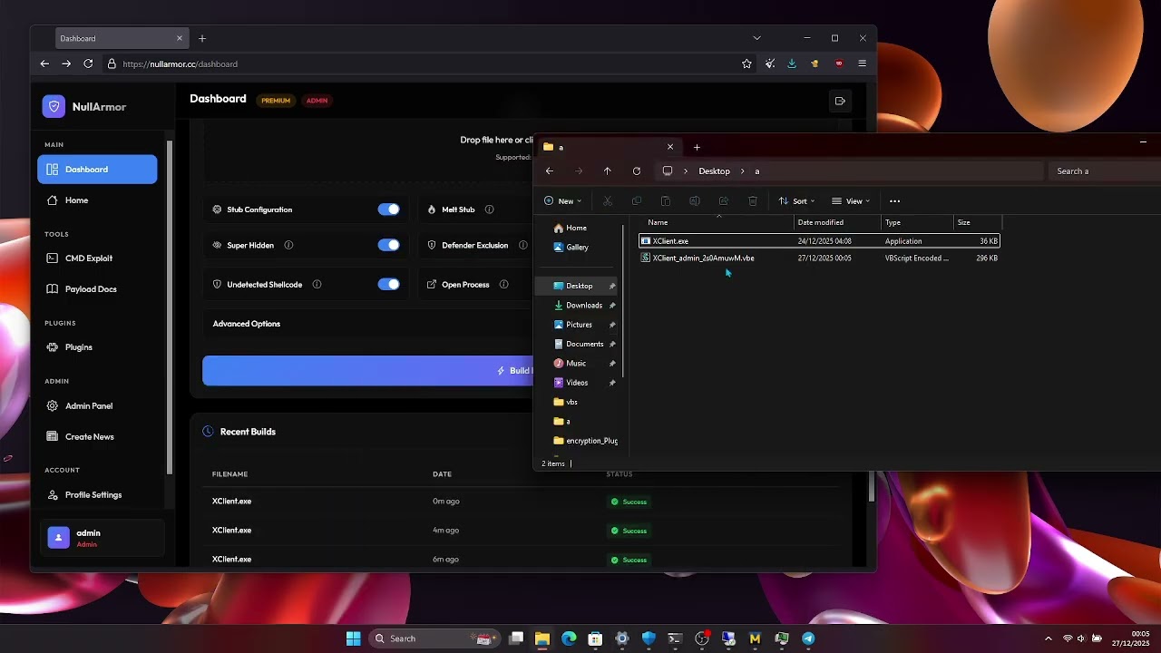Click the Delete trash icon in Explorer toolbar

[753, 201]
